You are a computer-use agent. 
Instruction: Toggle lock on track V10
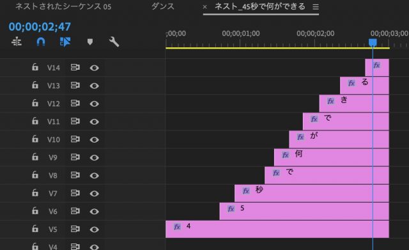point(35,139)
